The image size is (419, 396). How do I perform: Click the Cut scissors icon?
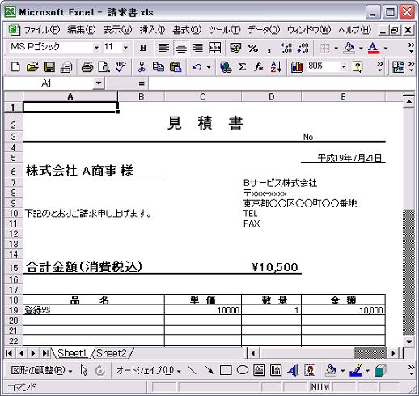click(142, 67)
